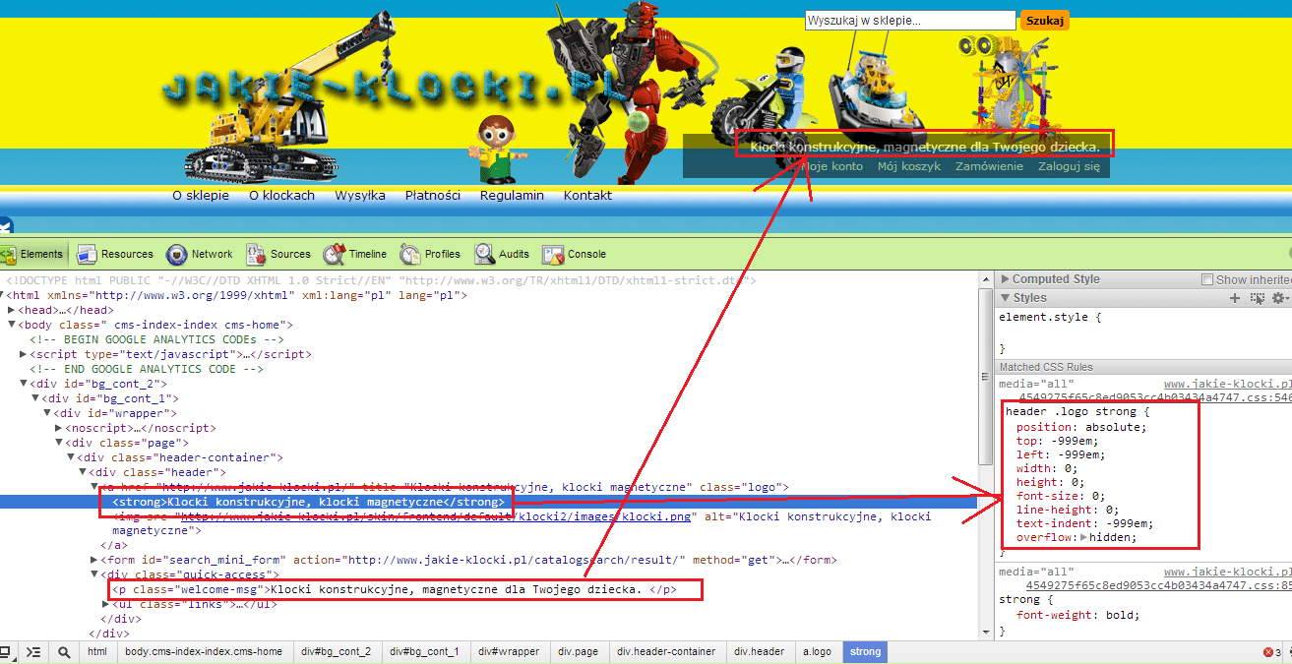Open the Mój koszyk link
Screen dimensions: 1292x664
[909, 166]
